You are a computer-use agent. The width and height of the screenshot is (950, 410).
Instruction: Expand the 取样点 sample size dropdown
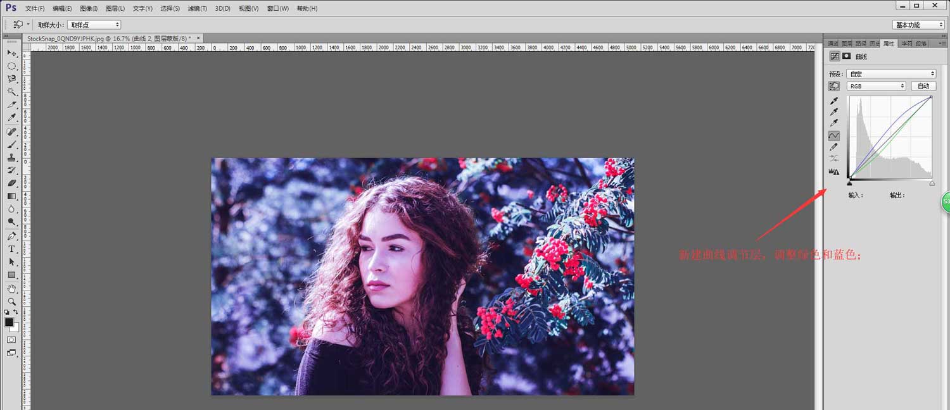(94, 25)
